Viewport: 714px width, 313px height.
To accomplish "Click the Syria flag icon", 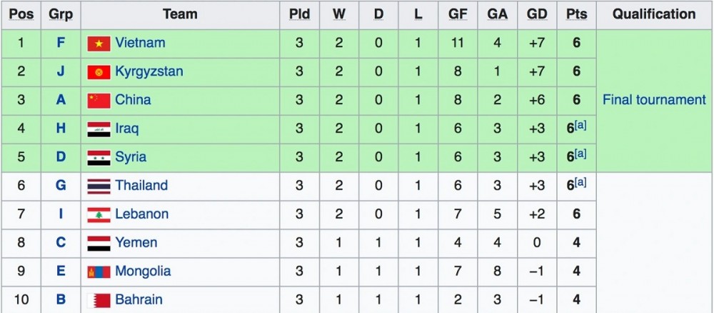I will [99, 158].
